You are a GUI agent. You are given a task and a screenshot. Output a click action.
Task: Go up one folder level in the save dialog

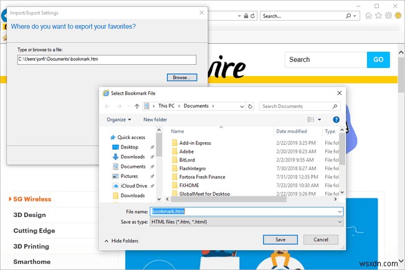(137, 106)
